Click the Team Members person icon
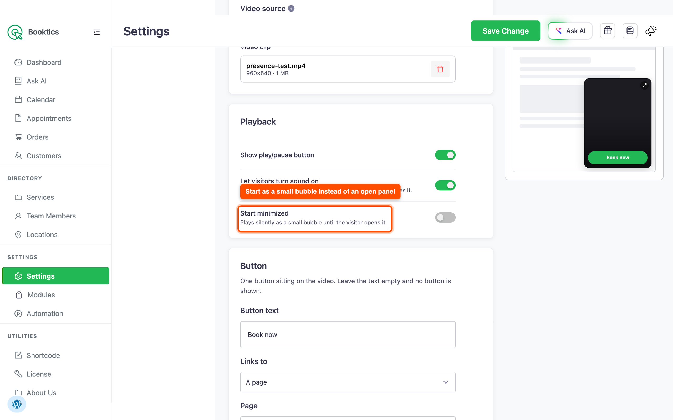This screenshot has height=420, width=673. [18, 216]
